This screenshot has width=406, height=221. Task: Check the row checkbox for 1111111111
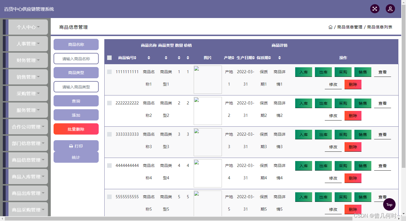click(x=109, y=72)
